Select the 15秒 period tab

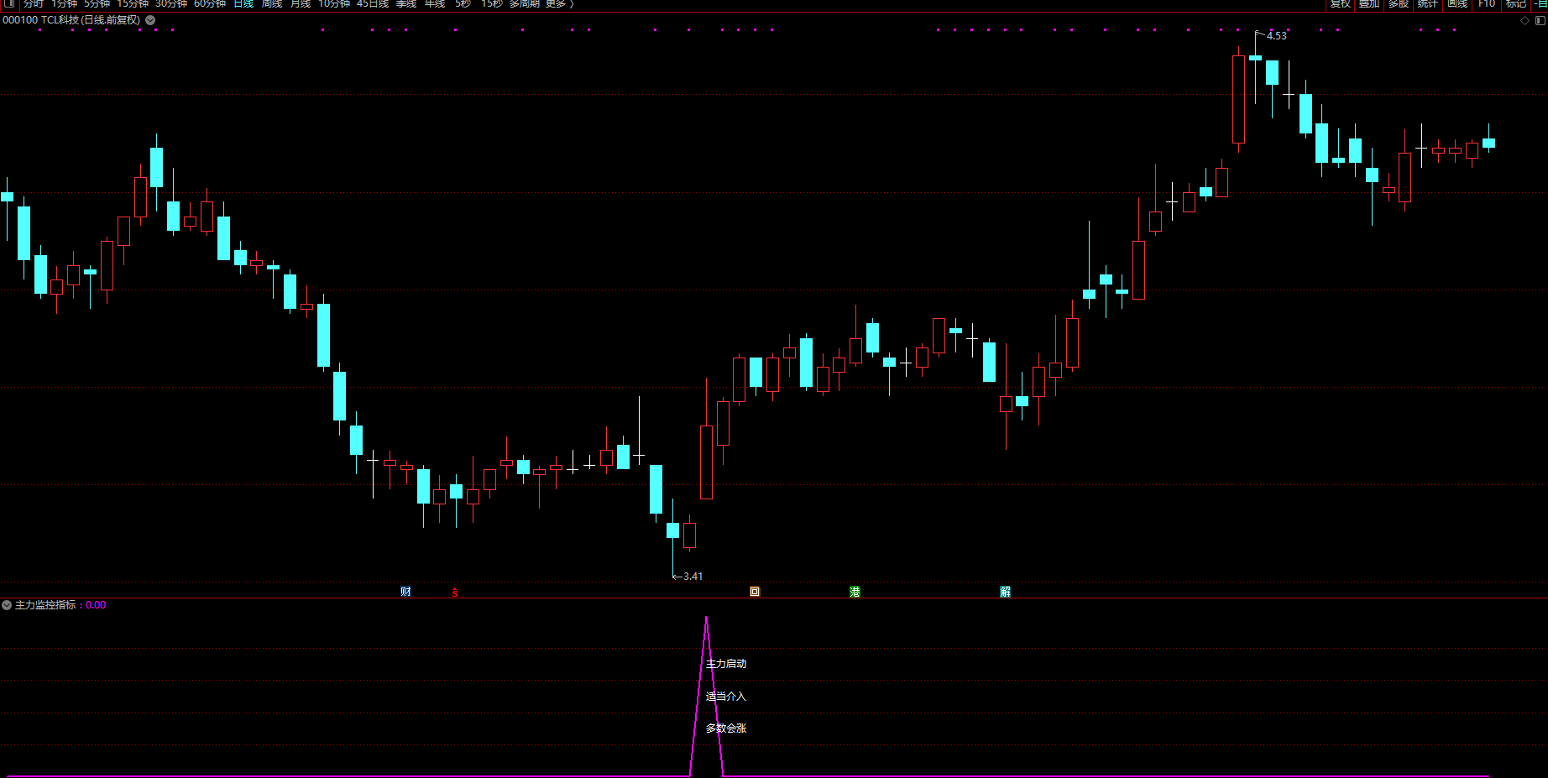(x=492, y=3)
